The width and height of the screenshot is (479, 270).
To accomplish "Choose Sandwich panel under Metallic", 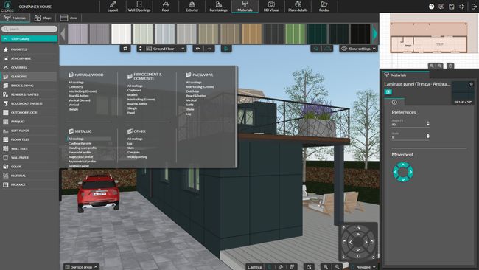I will [79, 166].
